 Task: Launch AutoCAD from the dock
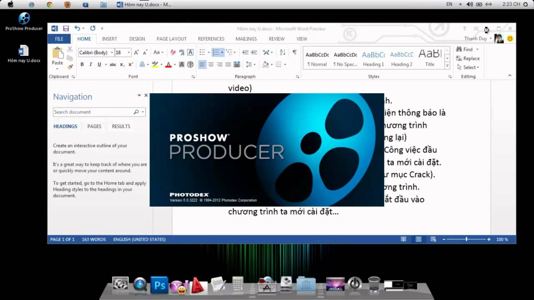pos(198,285)
